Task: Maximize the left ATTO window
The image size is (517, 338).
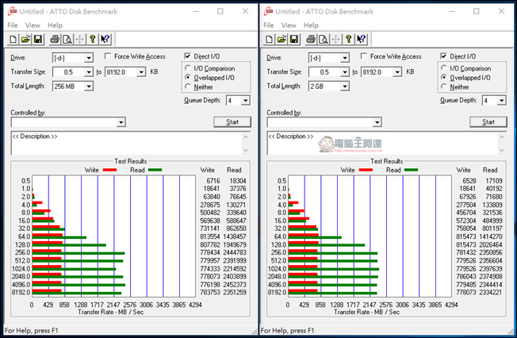Action: click(220, 11)
